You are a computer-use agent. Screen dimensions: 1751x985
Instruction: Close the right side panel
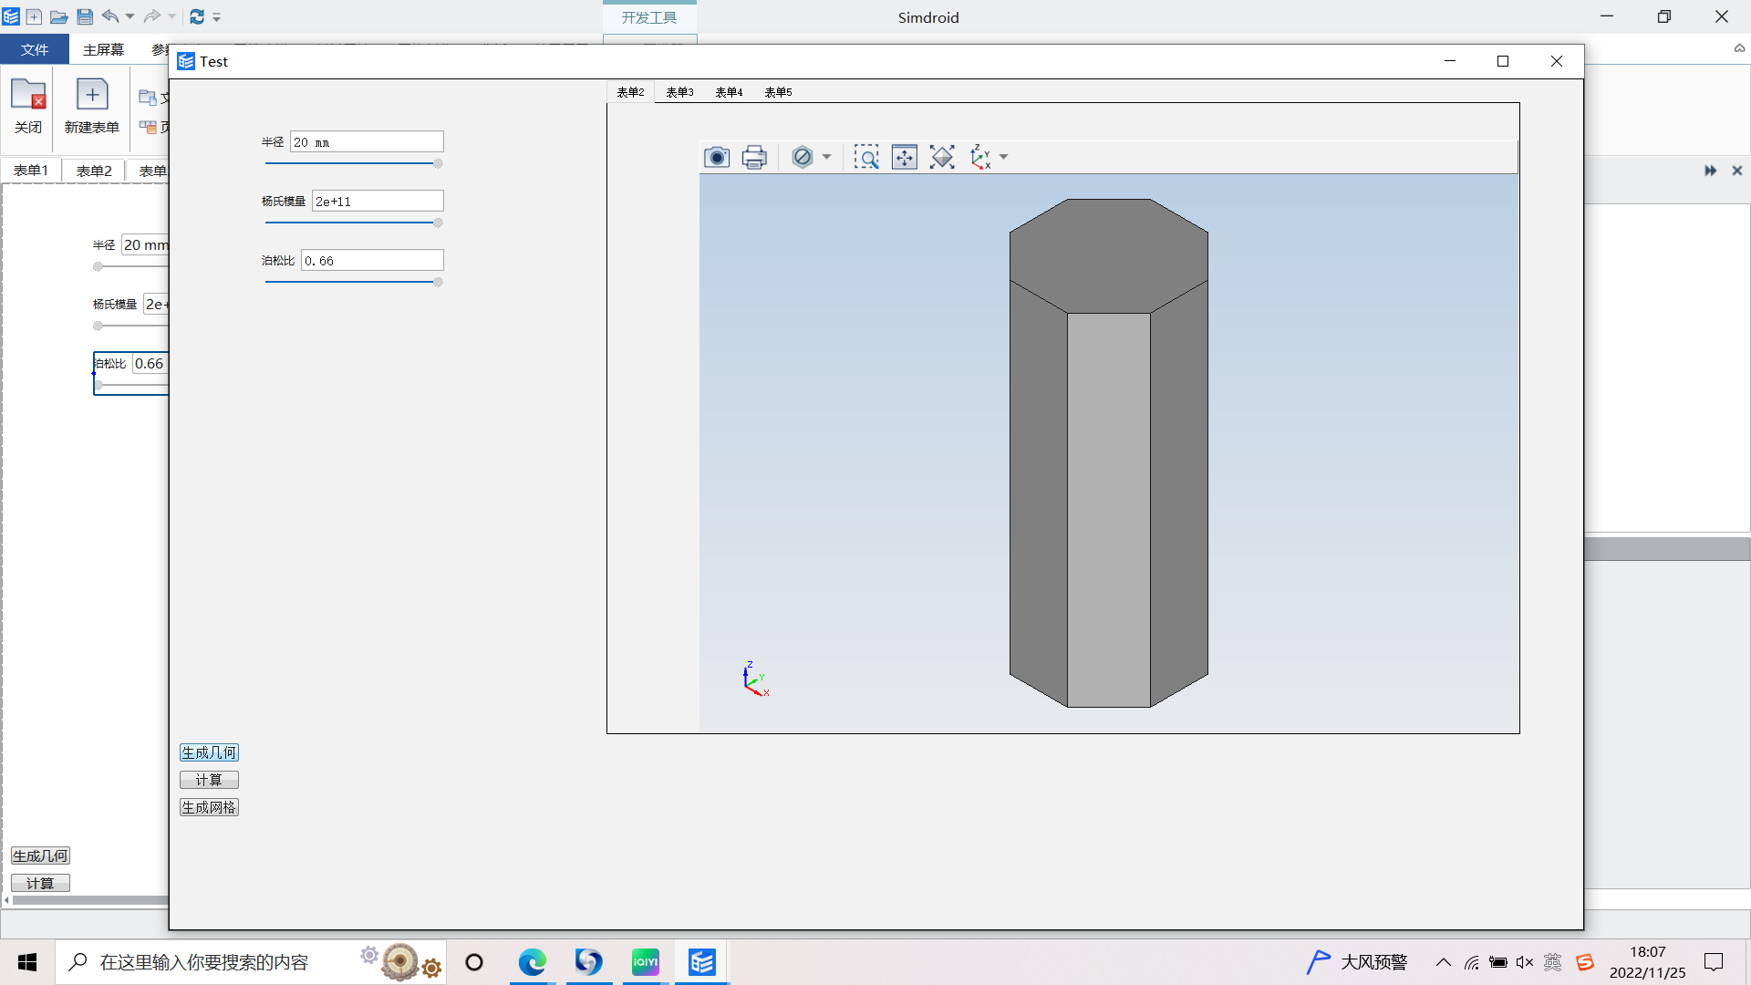1737,171
